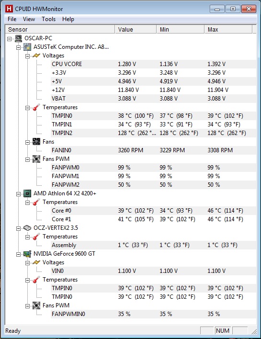Collapse the NVIDIA GeForce 9600 GT node
The width and height of the screenshot is (261, 339).
point(19,254)
